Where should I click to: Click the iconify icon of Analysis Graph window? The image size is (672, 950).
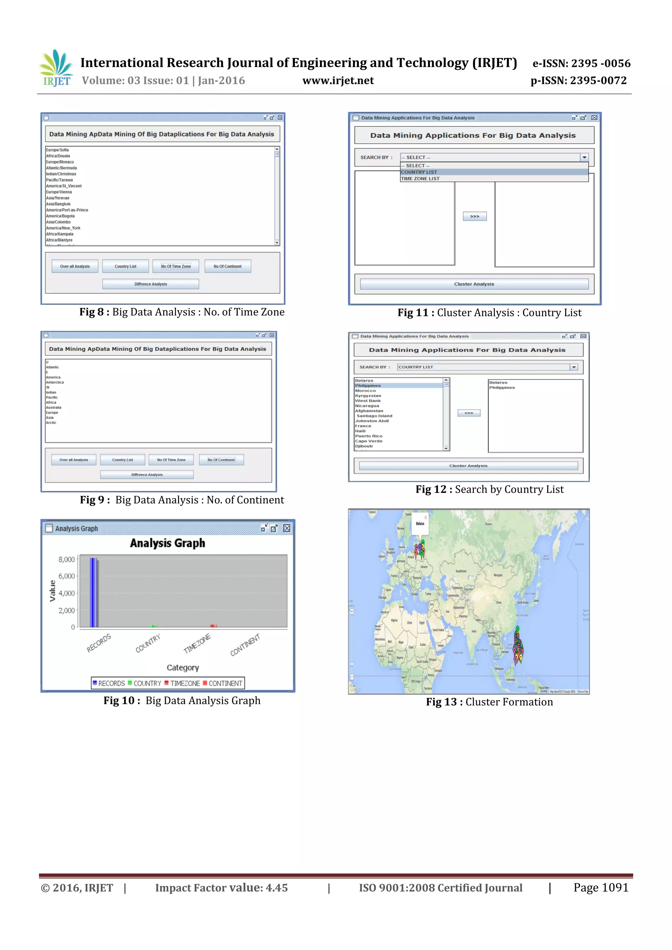click(264, 528)
